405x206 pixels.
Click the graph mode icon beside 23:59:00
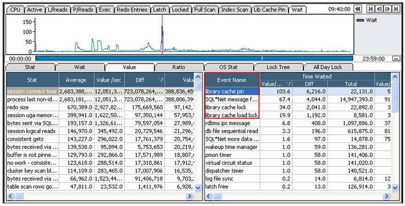(x=396, y=59)
